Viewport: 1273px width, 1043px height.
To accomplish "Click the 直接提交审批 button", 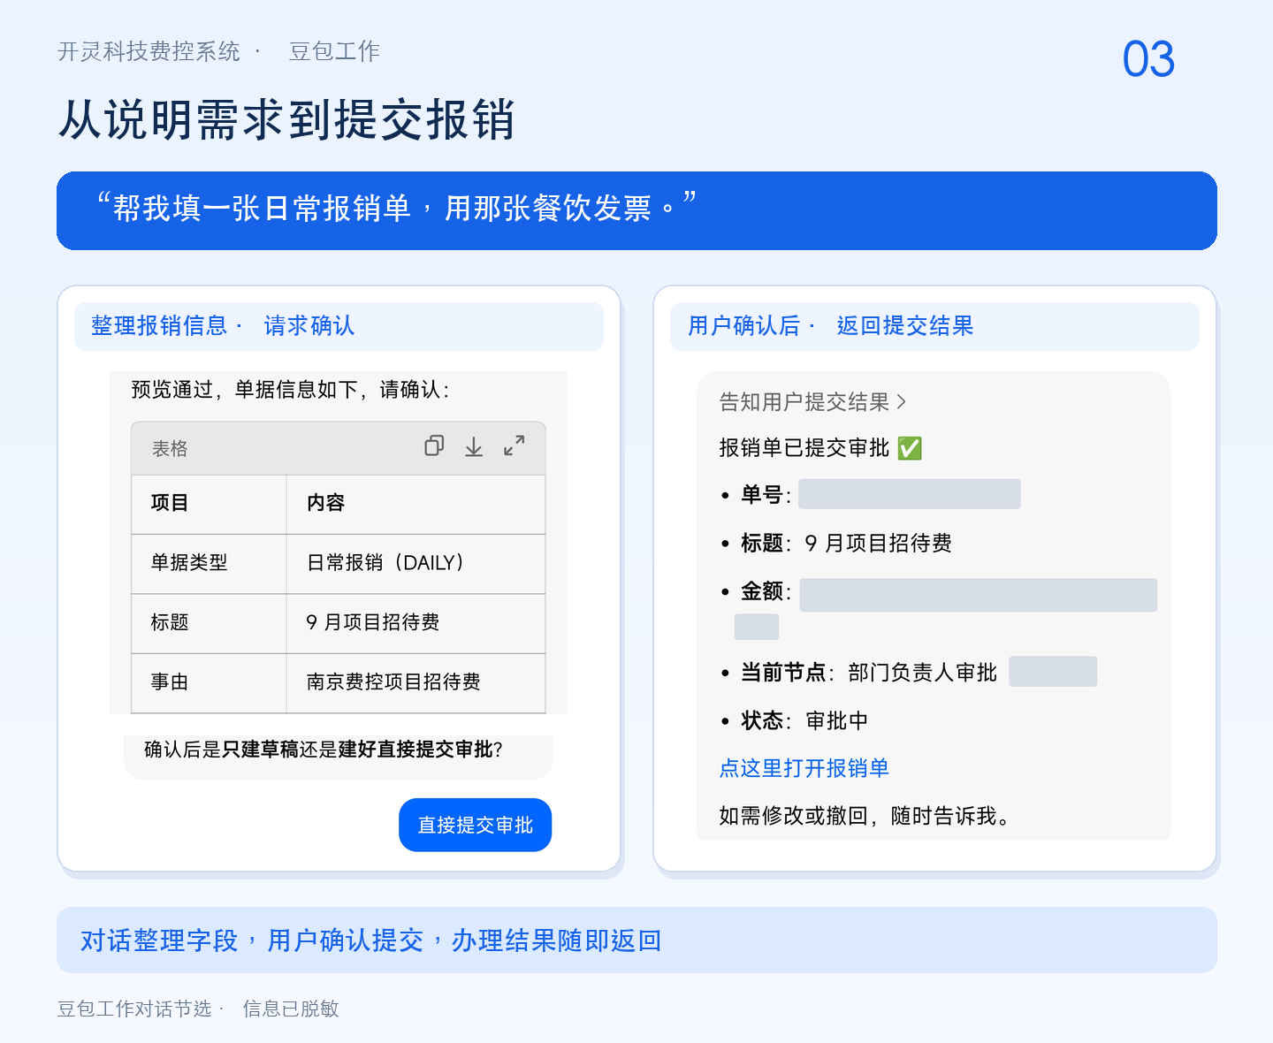I will click(x=476, y=825).
